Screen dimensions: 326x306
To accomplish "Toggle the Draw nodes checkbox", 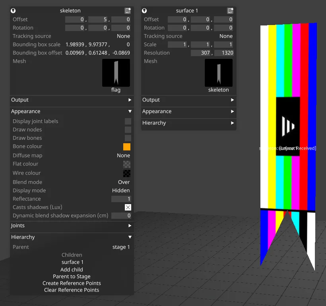I will [128, 129].
